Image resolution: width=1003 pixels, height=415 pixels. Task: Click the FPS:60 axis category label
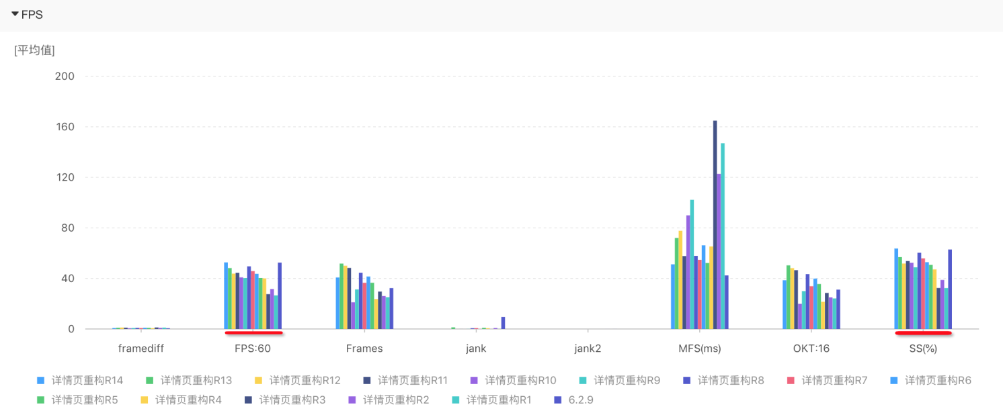(x=251, y=349)
